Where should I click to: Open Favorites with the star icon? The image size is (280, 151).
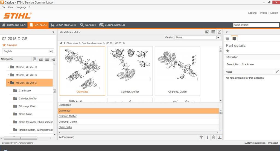(x=10, y=45)
